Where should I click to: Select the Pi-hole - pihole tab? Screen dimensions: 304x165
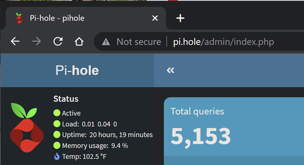(86, 18)
